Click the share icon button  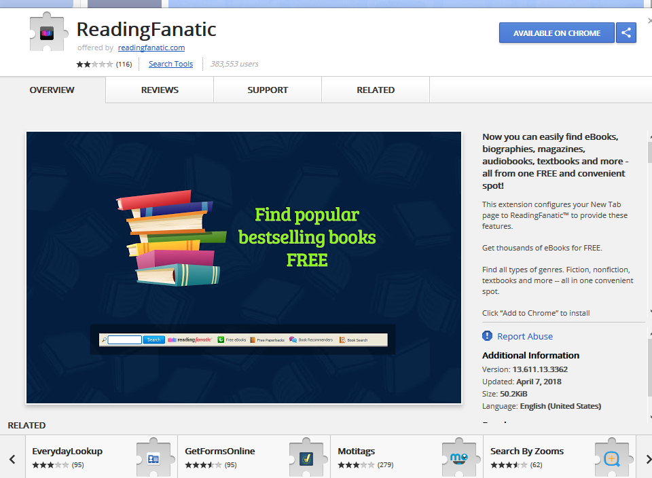point(626,33)
